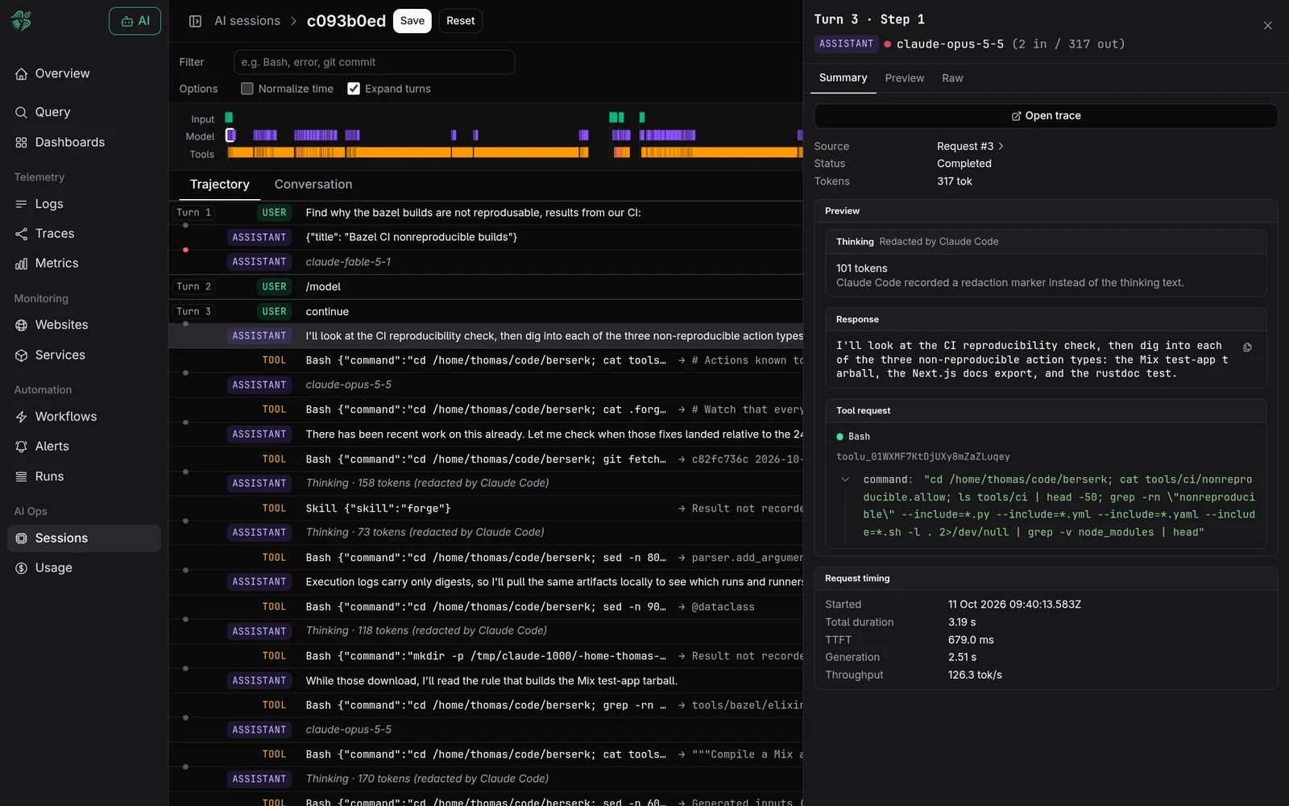This screenshot has height=806, width=1289.
Task: Click the Logs list icon
Action: (x=22, y=204)
